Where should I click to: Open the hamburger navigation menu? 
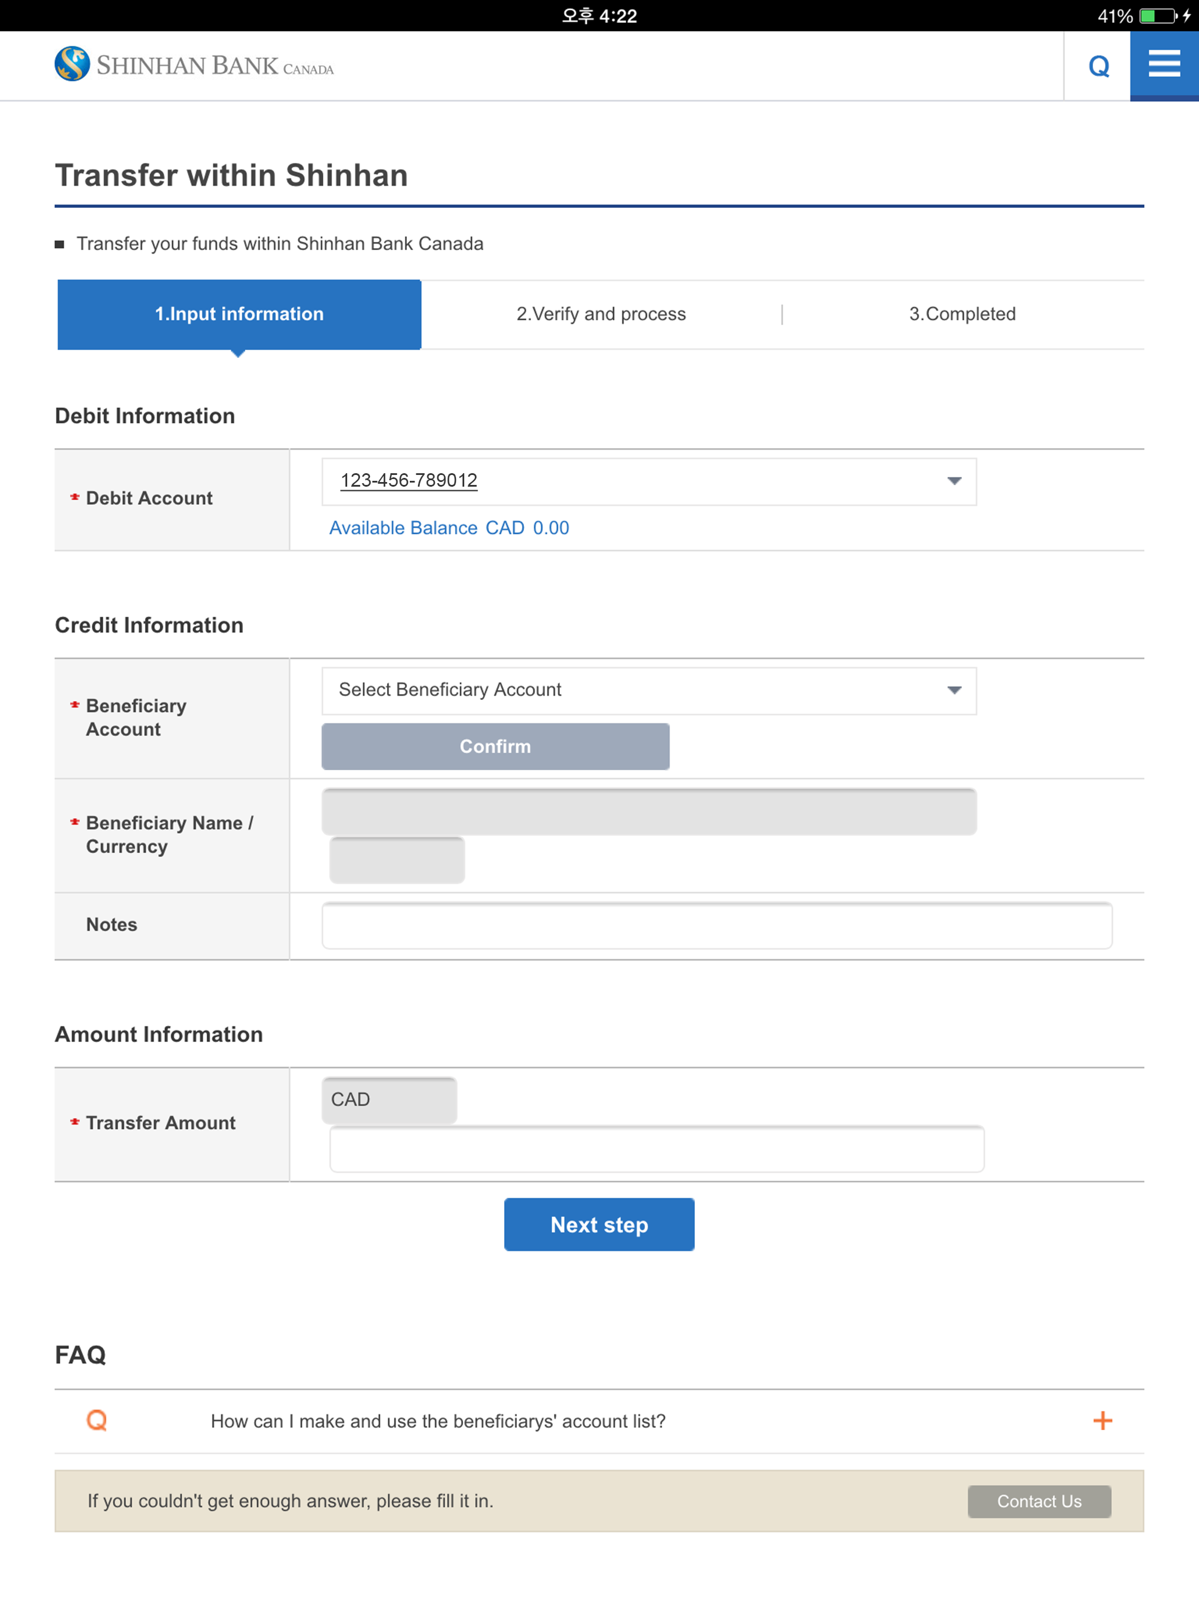[x=1163, y=64]
